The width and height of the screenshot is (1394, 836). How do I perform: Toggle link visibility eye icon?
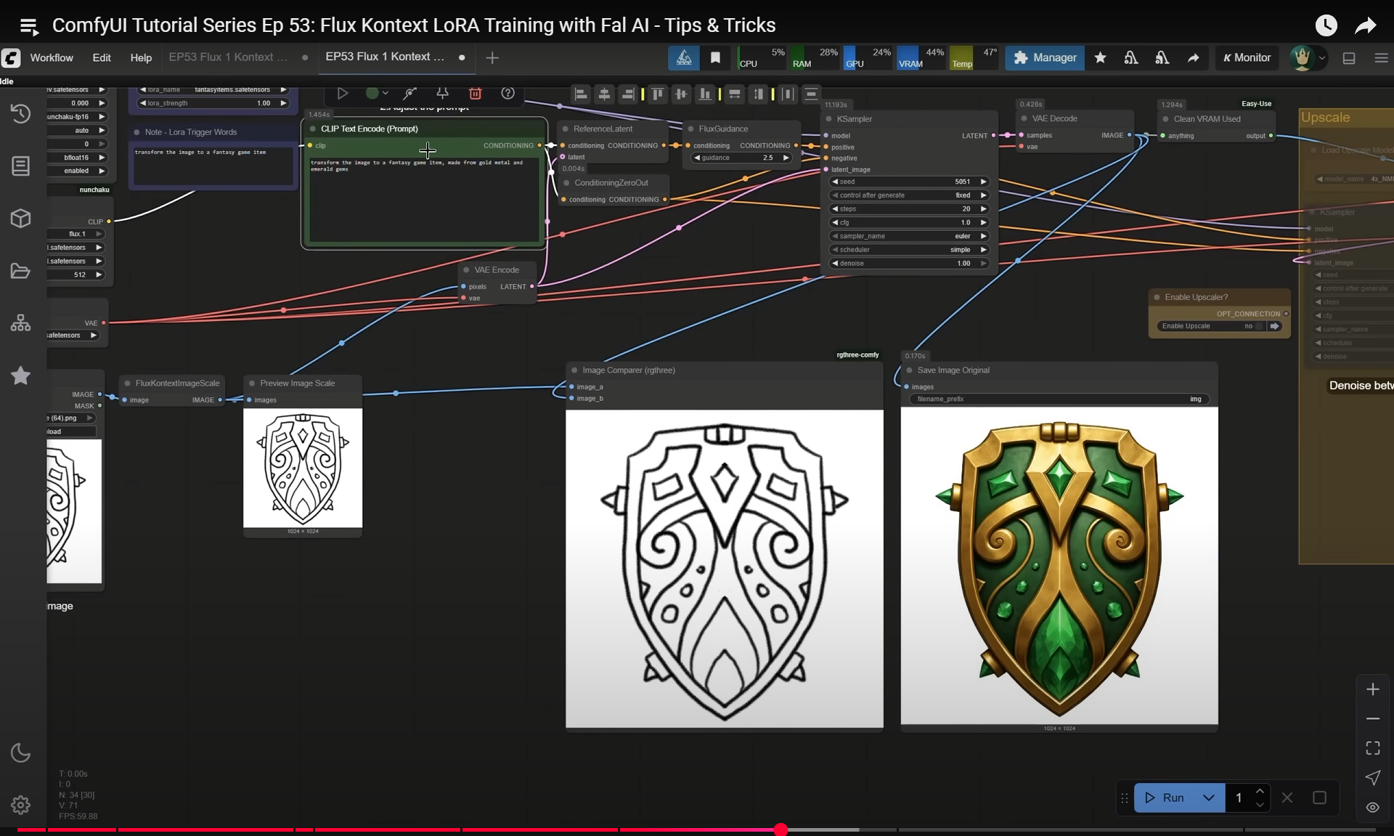1372,807
